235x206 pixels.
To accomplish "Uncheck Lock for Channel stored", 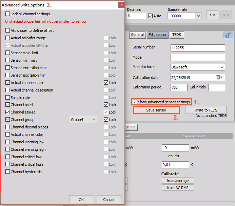I will 106,112.
